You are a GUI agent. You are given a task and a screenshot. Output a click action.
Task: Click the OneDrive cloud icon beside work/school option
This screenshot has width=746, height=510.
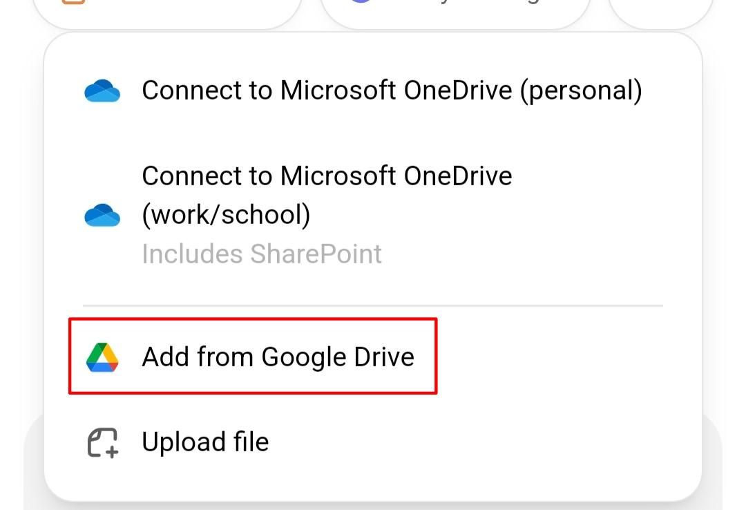[x=102, y=215]
